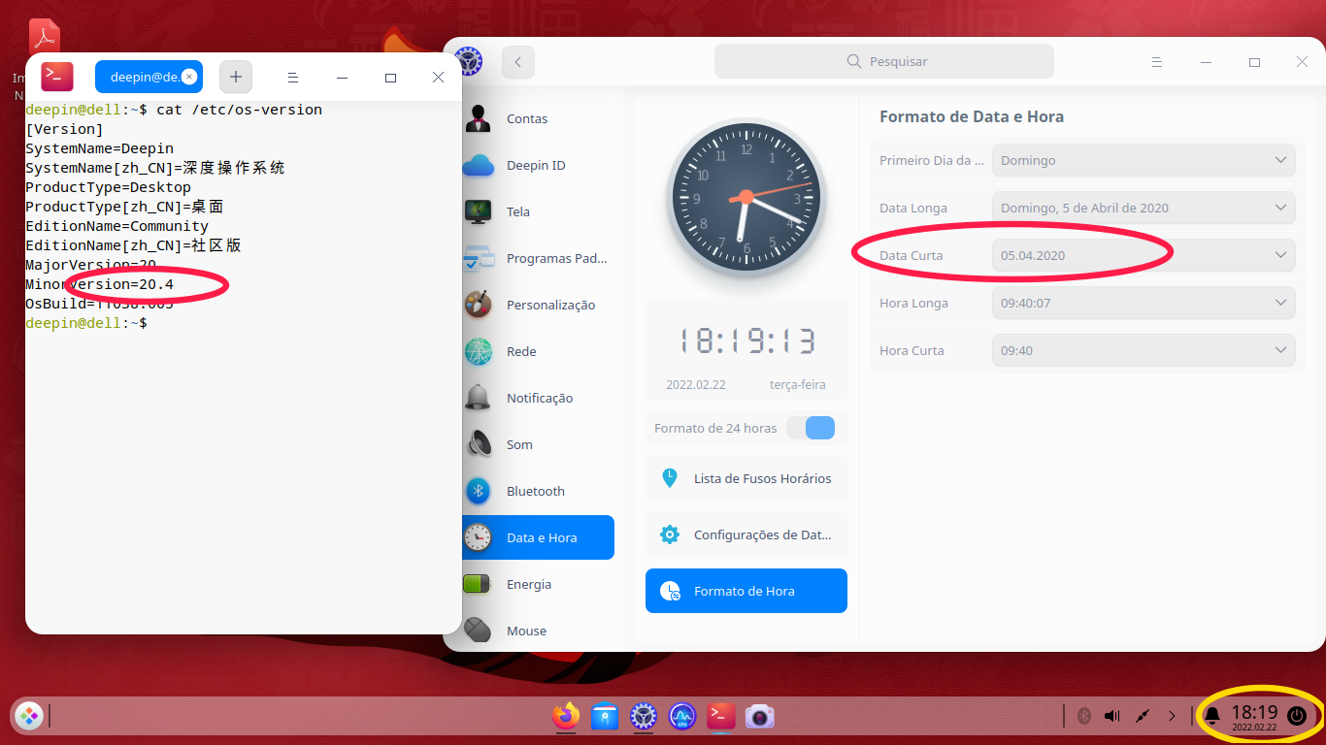The width and height of the screenshot is (1326, 745).
Task: Click the pen tray icon in dock
Action: 1143,716
